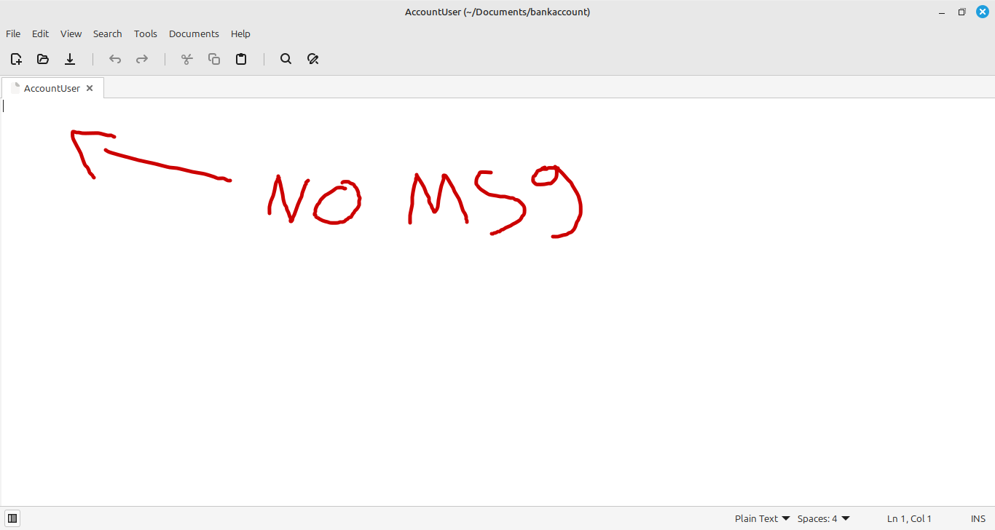The height and width of the screenshot is (530, 995).
Task: Open the Help menu
Action: click(240, 33)
